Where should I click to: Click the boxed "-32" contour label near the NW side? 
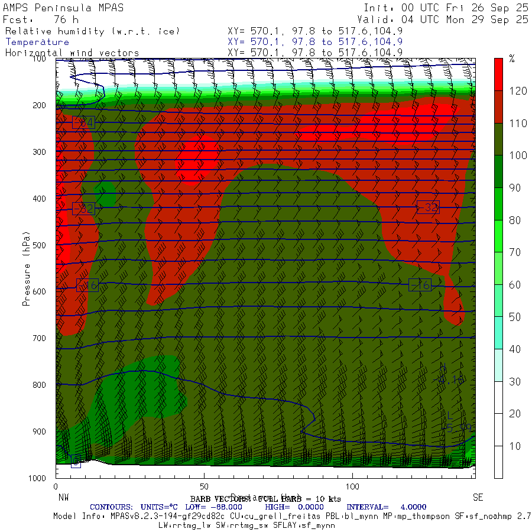(83, 208)
